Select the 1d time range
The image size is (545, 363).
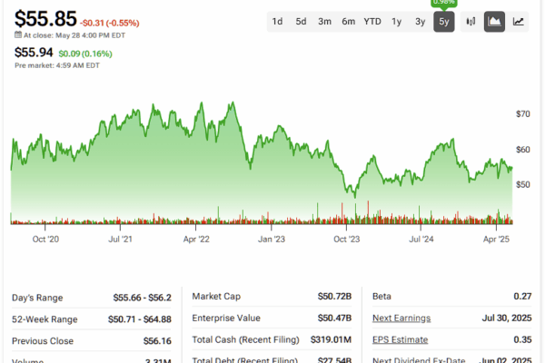pos(277,22)
